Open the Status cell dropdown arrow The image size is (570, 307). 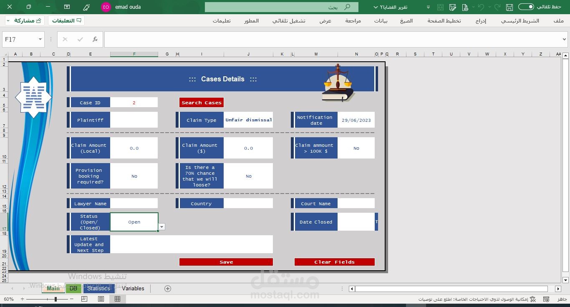pyautogui.click(x=162, y=226)
